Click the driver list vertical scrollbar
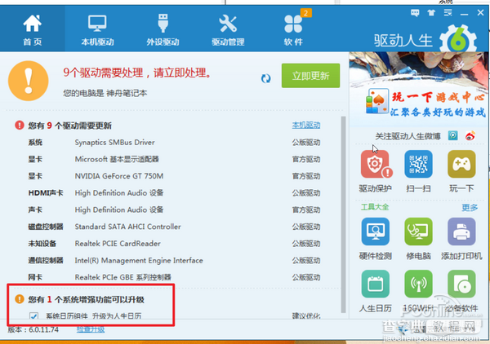The width and height of the screenshot is (490, 344). [x=344, y=214]
